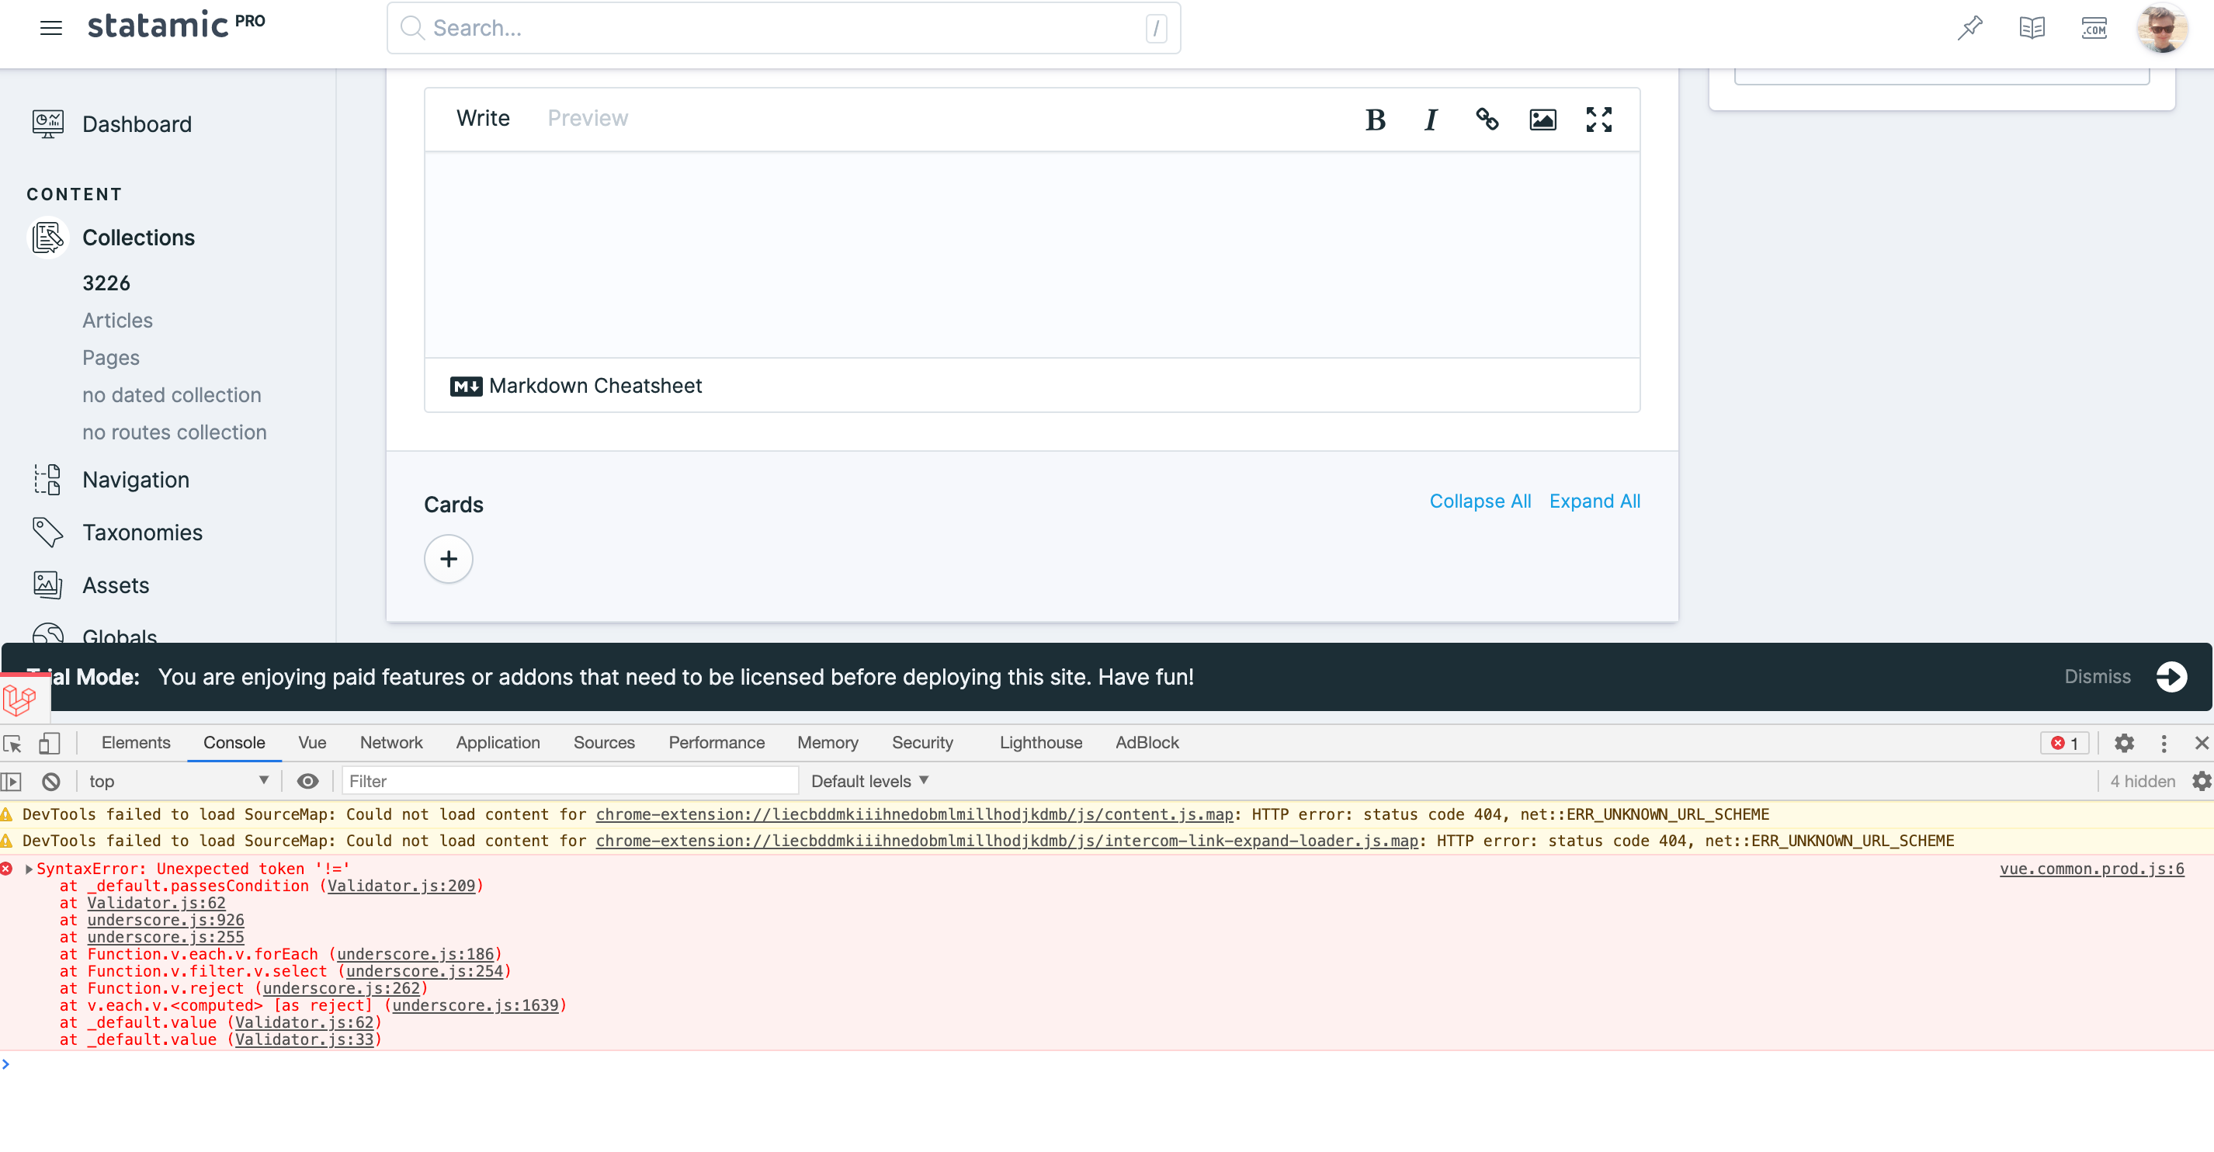Click the trial mode arrow icon
The height and width of the screenshot is (1152, 2214).
coord(2171,677)
